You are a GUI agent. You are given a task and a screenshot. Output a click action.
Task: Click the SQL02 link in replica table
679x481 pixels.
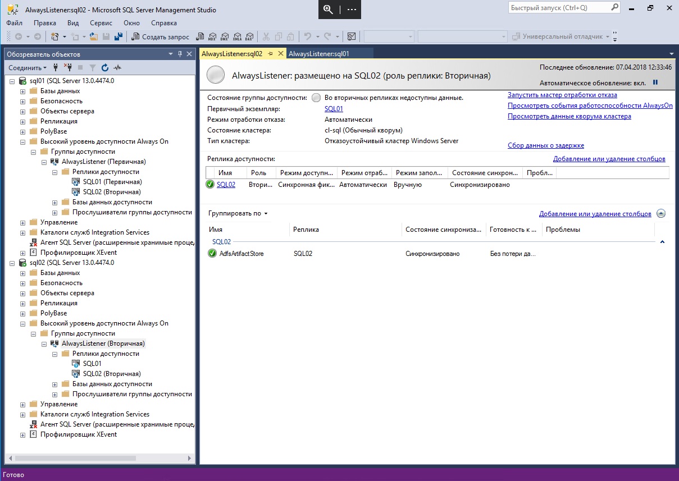226,185
